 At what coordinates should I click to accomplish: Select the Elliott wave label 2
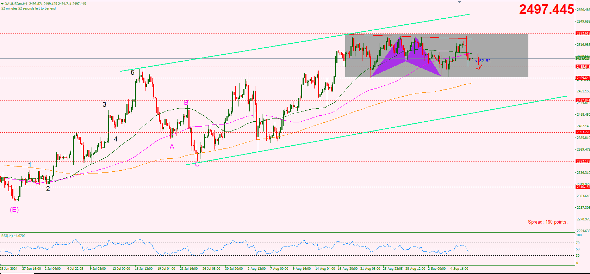click(48, 189)
